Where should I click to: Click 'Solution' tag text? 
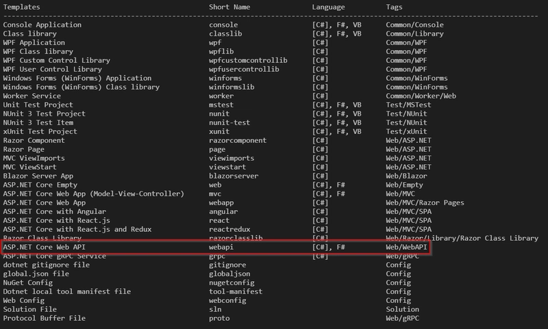pyautogui.click(x=403, y=309)
